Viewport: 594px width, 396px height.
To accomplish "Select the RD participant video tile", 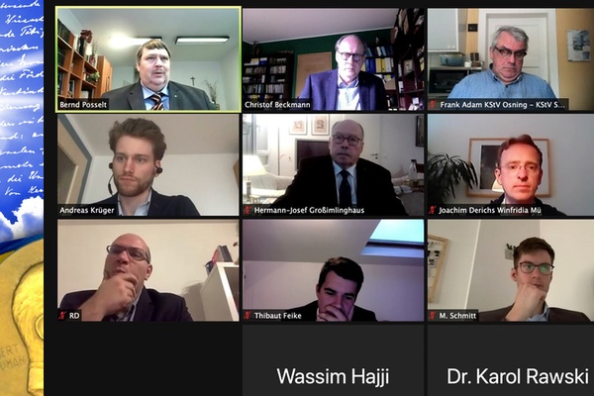I will point(148,270).
